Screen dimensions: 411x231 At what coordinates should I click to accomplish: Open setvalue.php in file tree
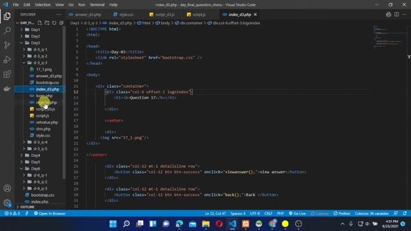[47, 122]
